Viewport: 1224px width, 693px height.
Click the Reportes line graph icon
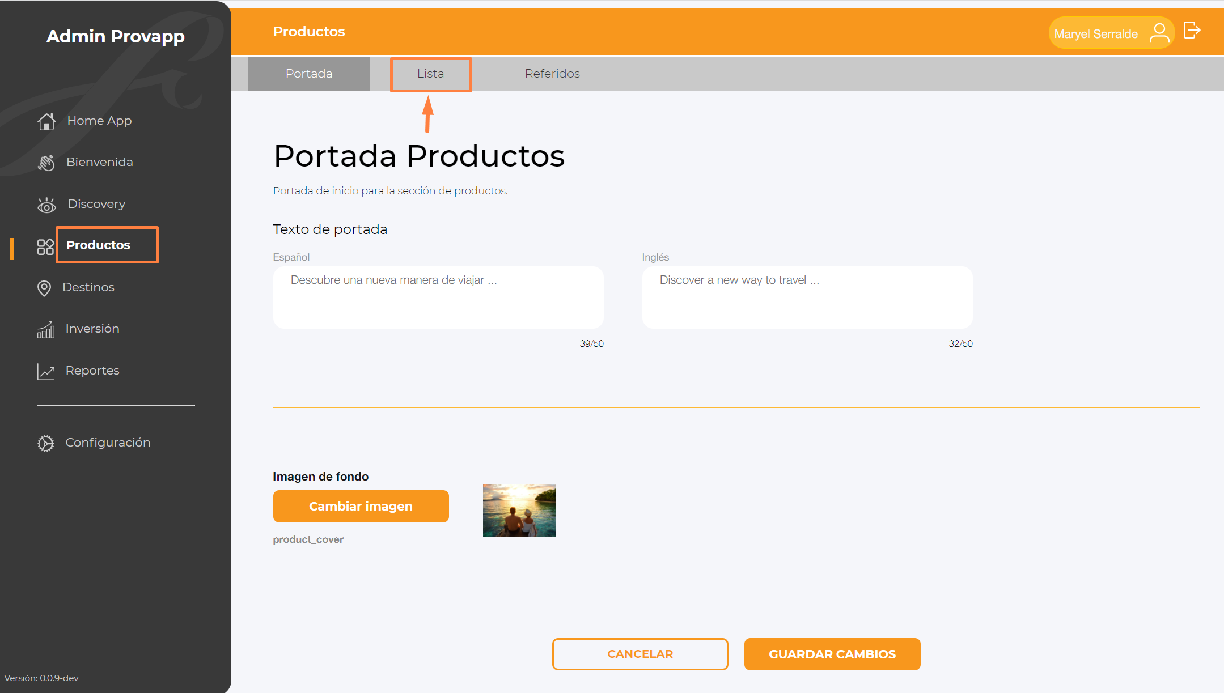pos(46,371)
